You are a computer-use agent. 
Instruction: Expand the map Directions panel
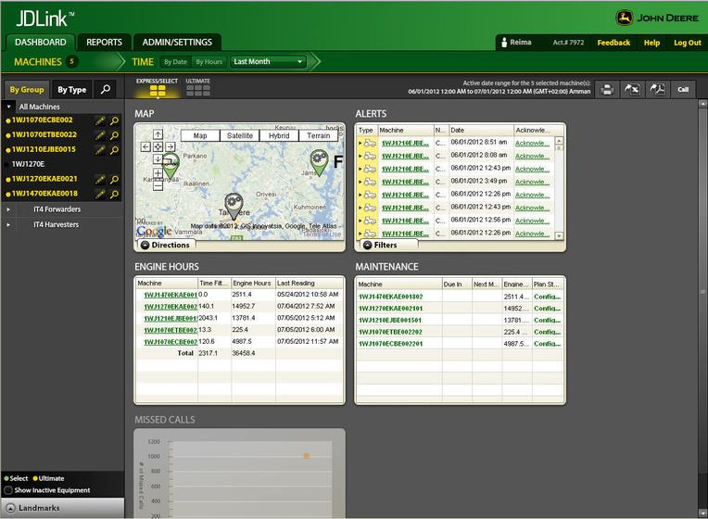165,245
